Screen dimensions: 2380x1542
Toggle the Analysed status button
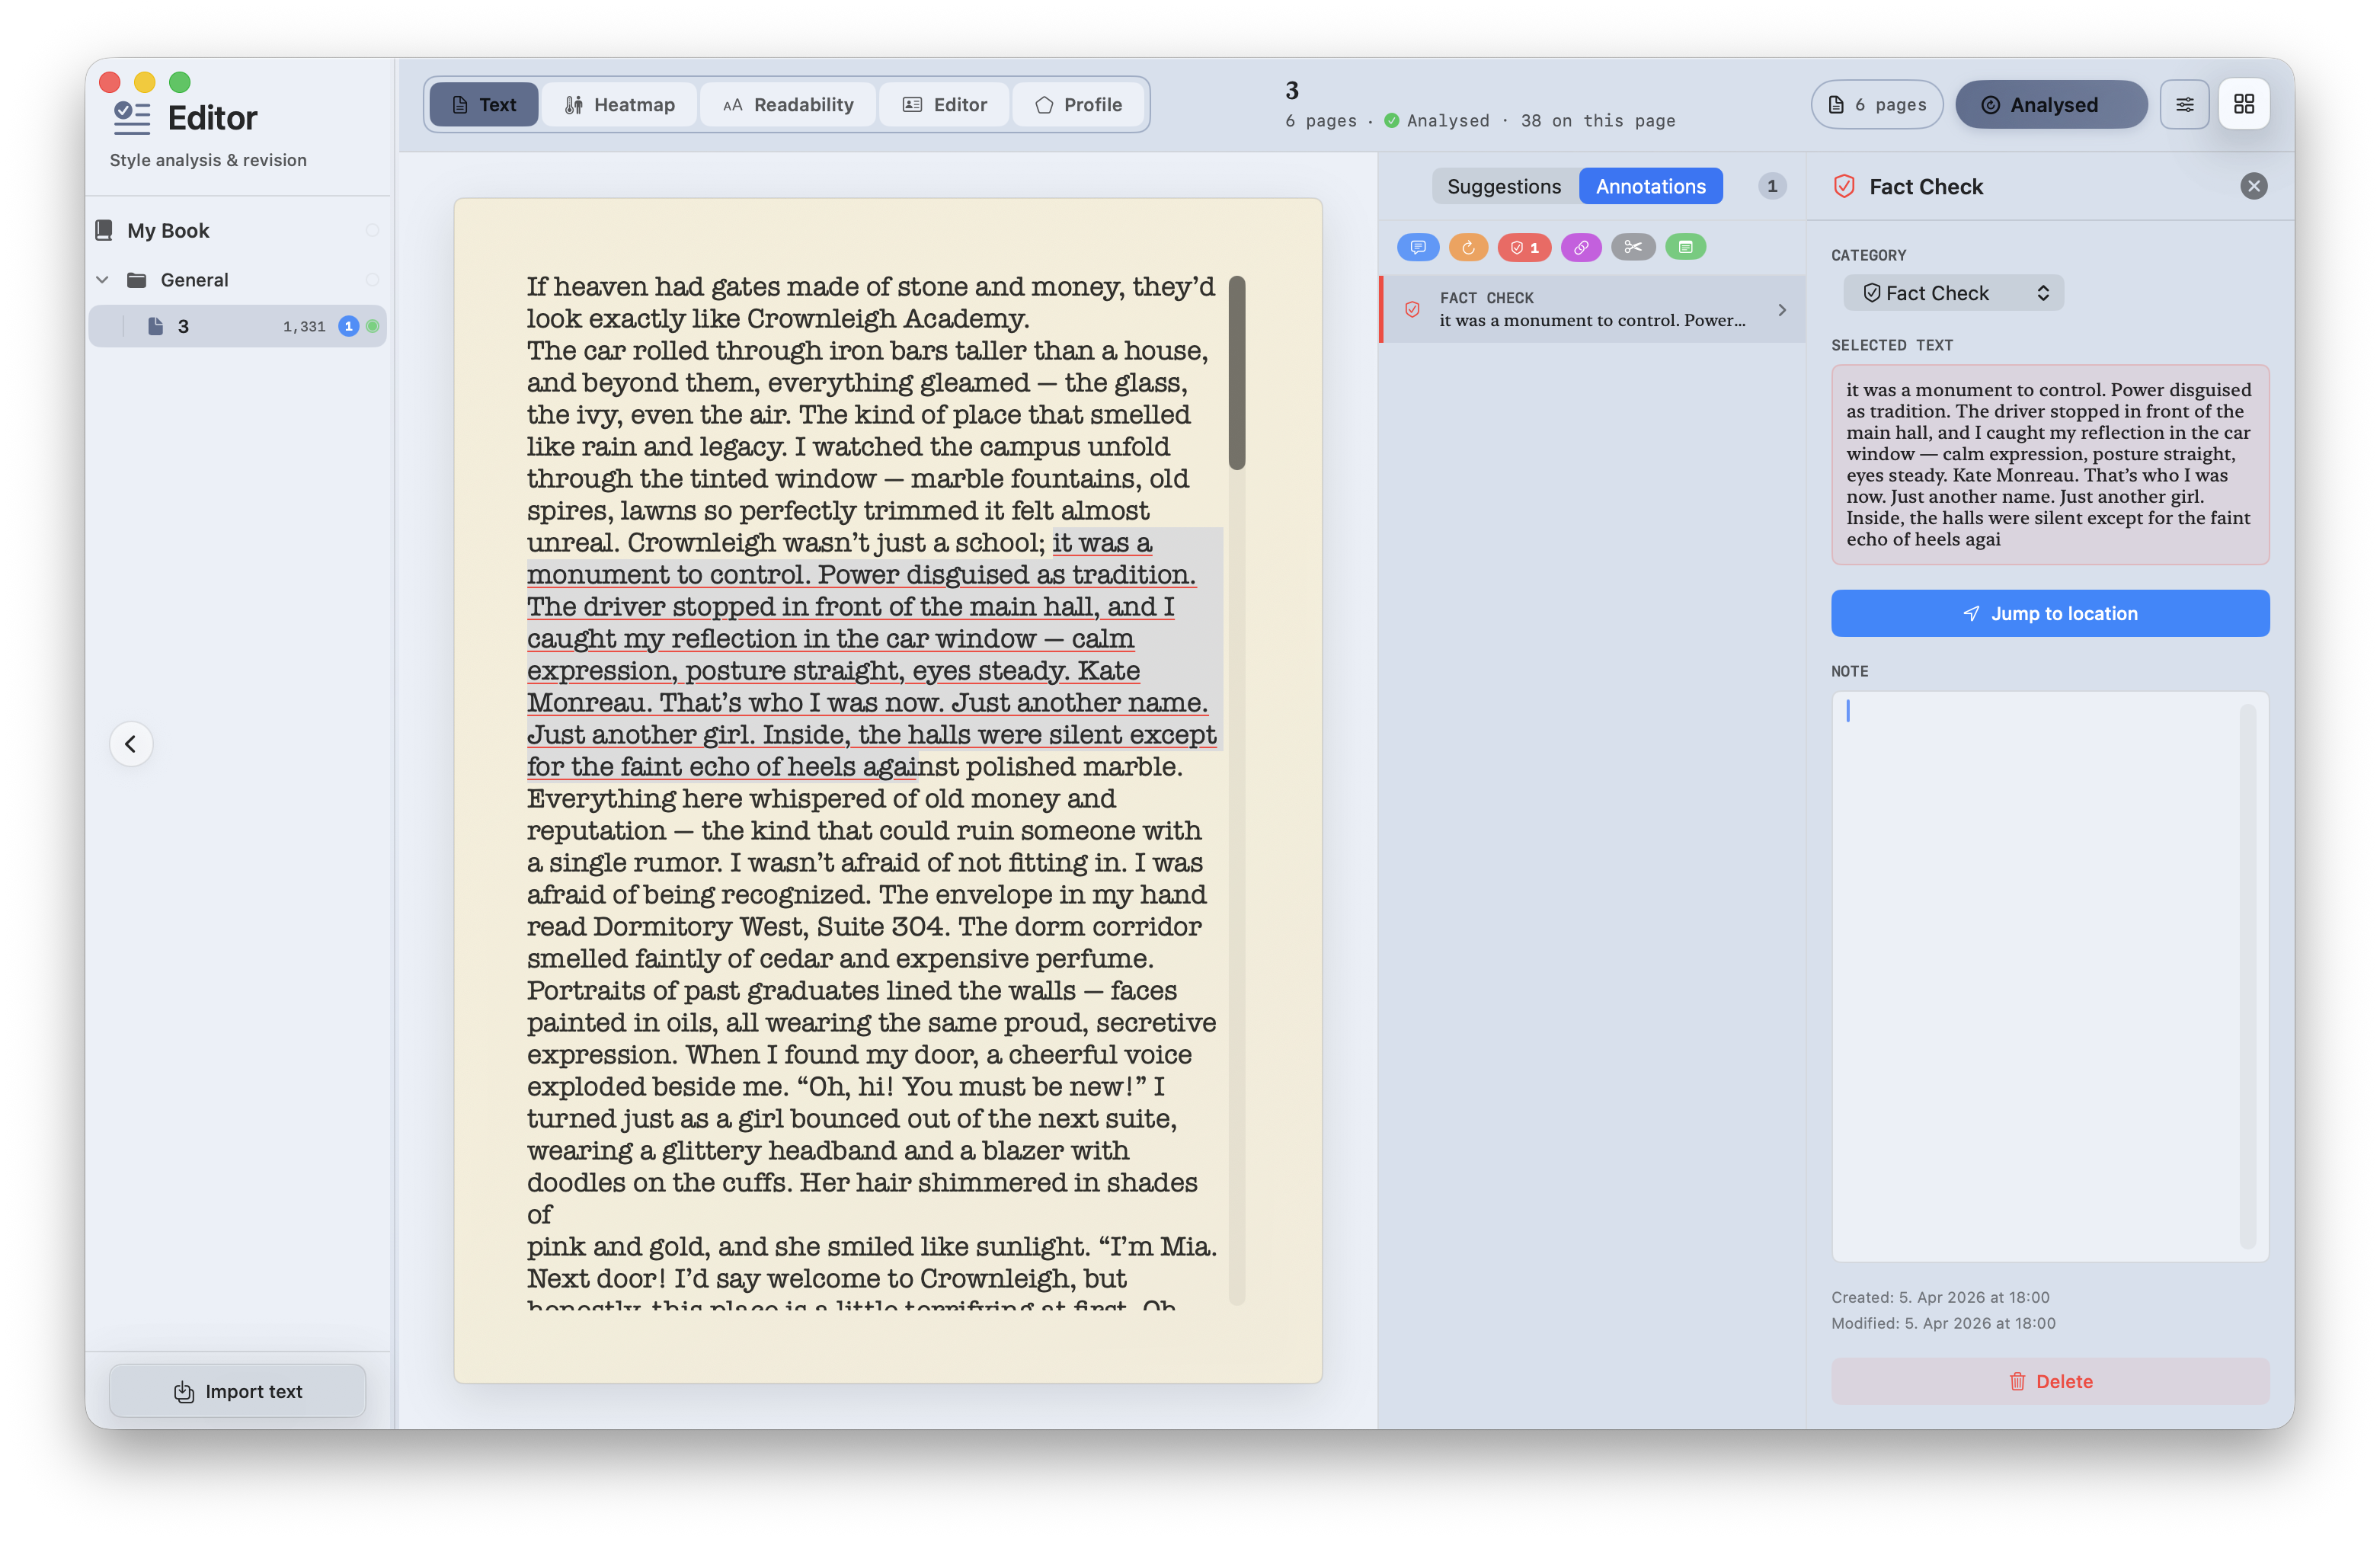pyautogui.click(x=2051, y=105)
